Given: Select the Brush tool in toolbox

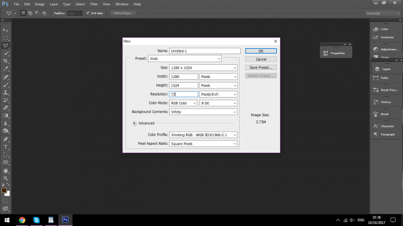Looking at the screenshot, I should point(5,84).
